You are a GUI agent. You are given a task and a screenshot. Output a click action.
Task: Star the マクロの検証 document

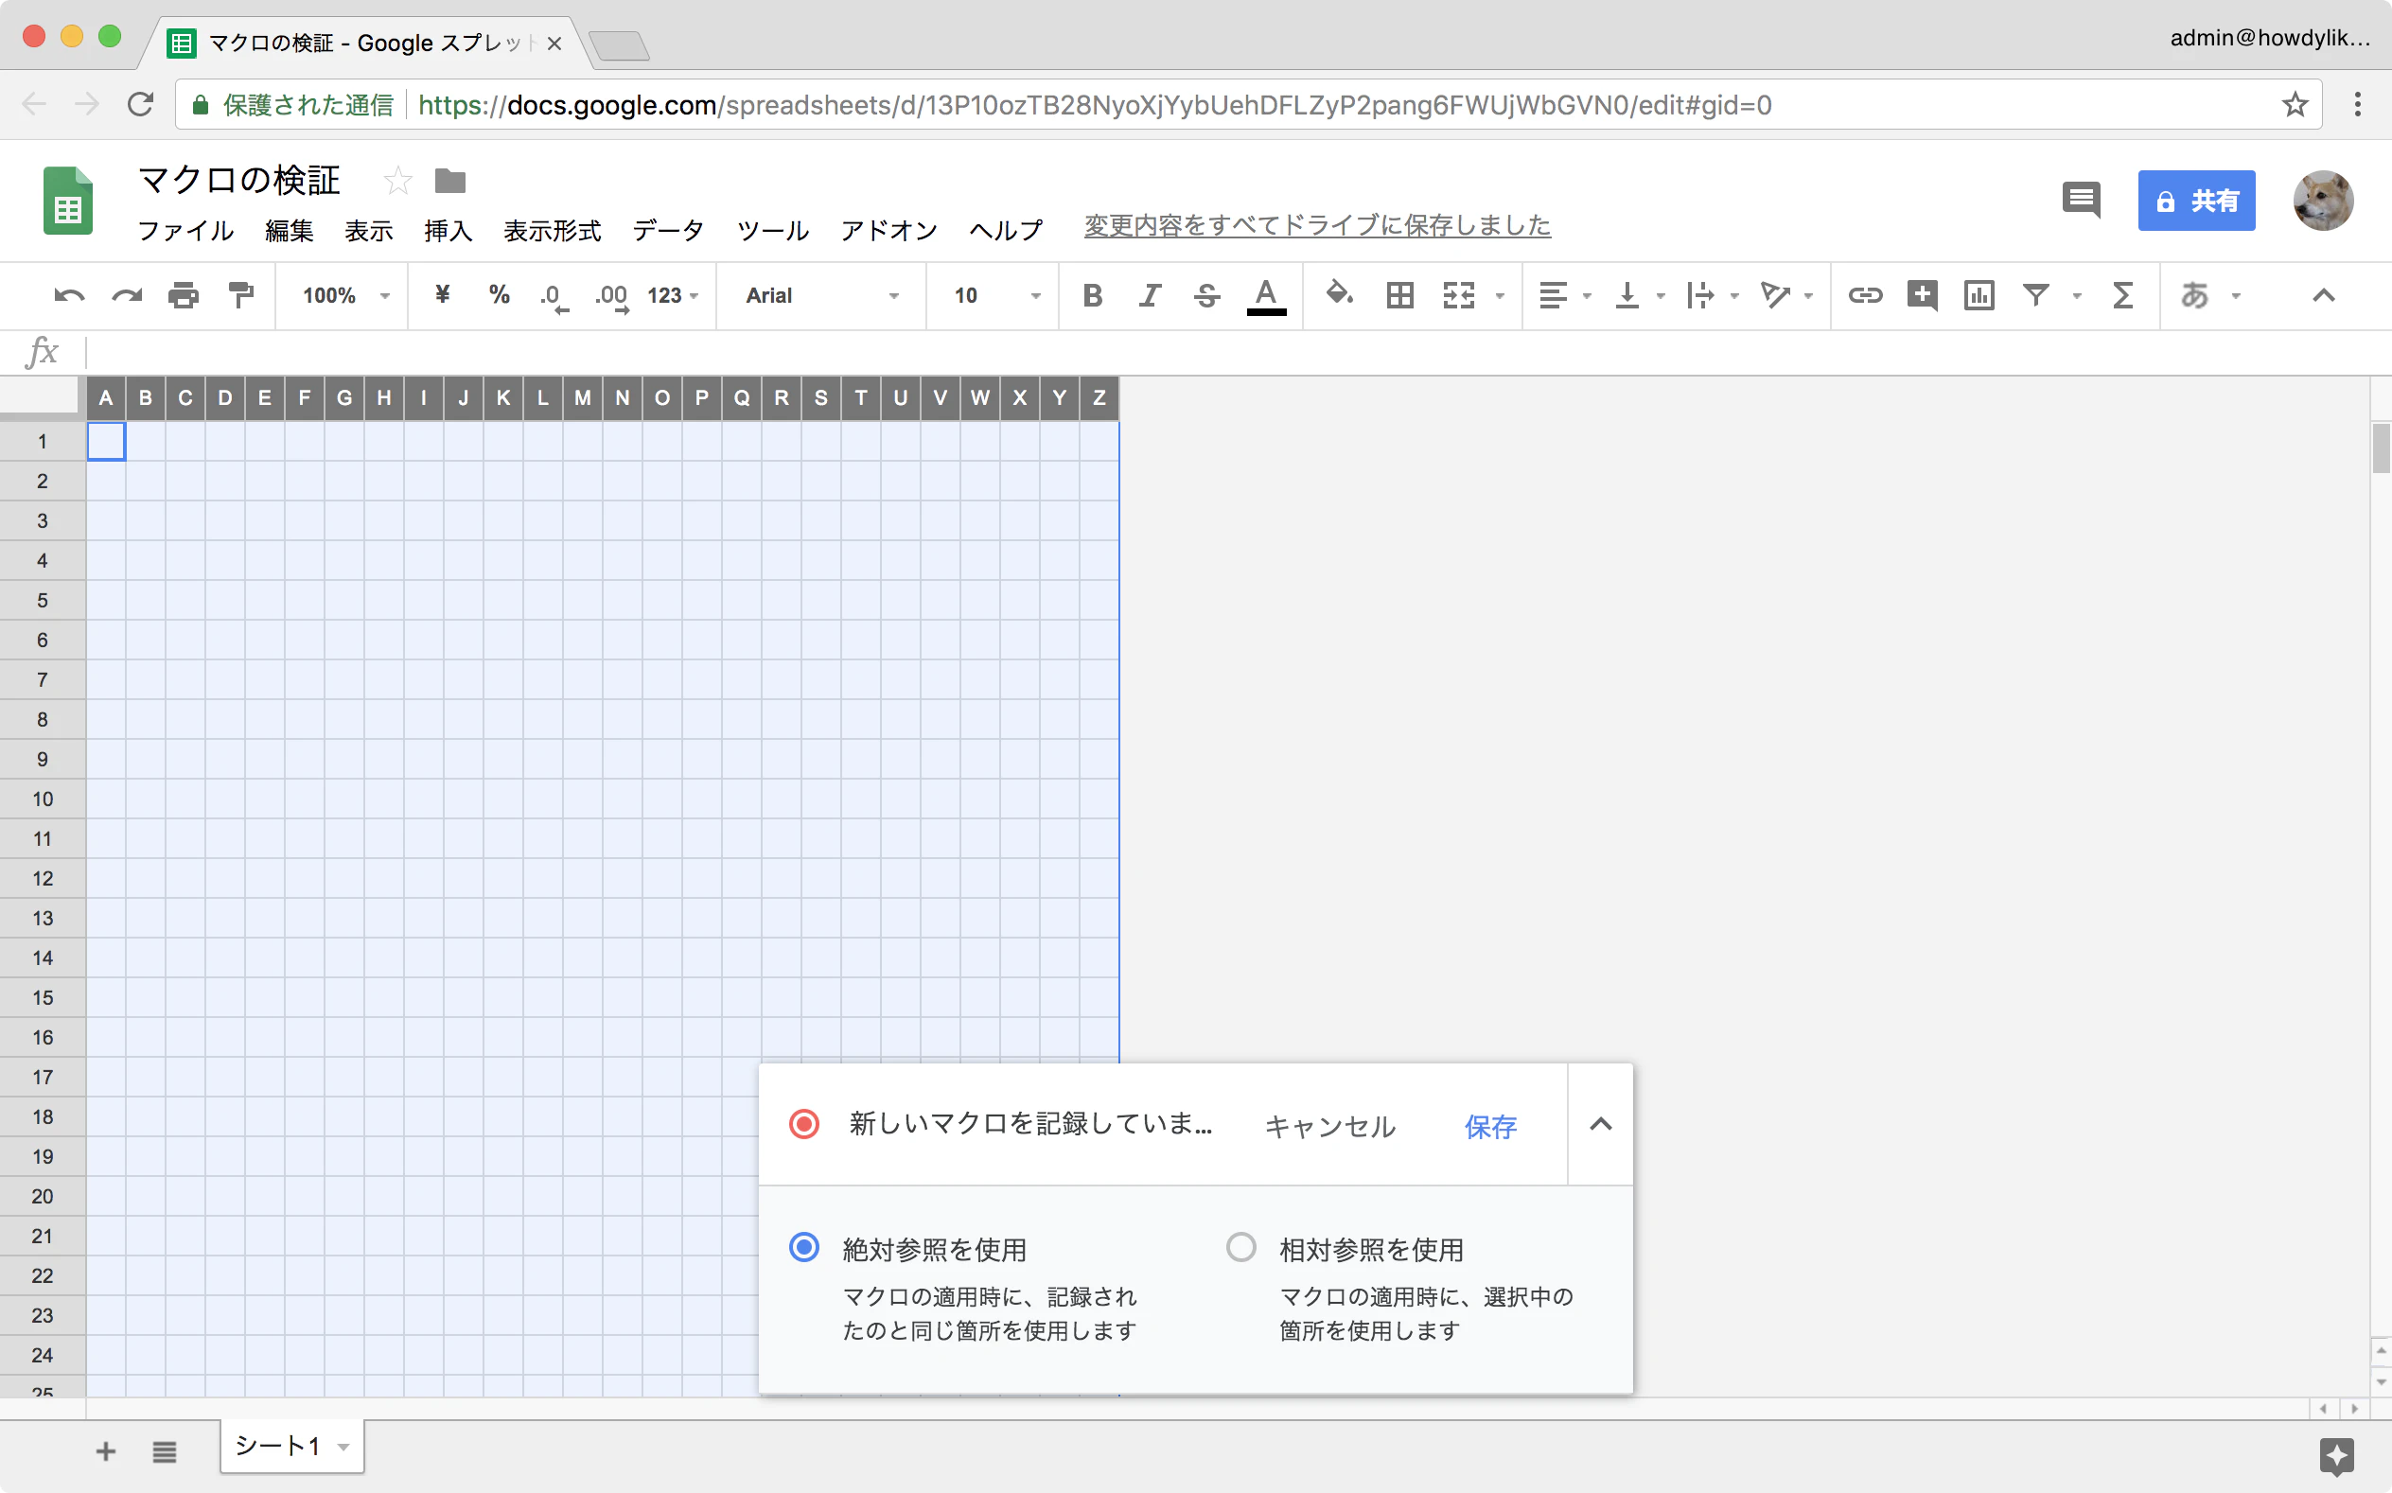396,181
